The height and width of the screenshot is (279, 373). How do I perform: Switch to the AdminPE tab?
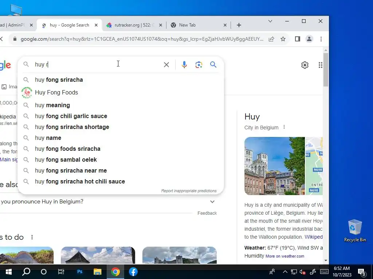click(x=17, y=25)
